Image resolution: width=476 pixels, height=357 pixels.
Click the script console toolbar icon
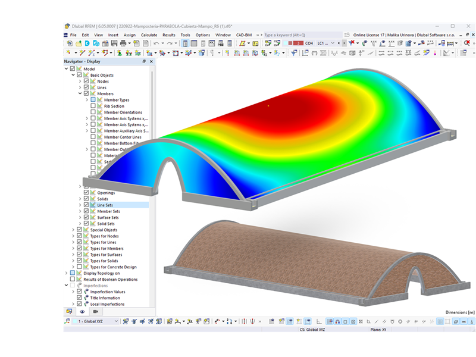point(212,43)
